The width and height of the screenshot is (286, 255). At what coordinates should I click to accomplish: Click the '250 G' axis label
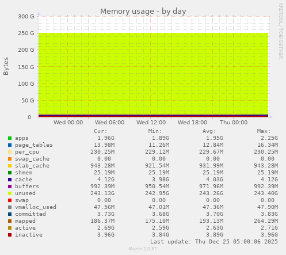(26, 33)
